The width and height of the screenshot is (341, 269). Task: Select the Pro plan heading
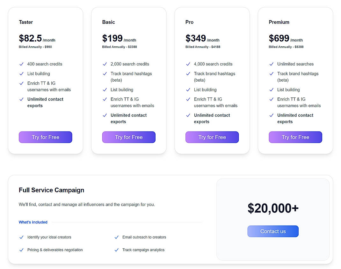pyautogui.click(x=189, y=22)
